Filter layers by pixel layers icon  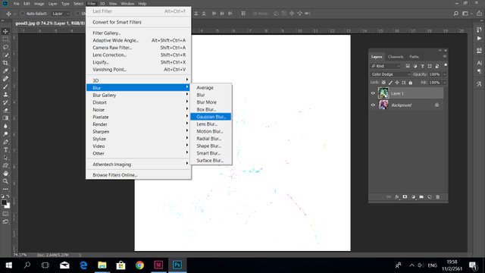coord(408,66)
